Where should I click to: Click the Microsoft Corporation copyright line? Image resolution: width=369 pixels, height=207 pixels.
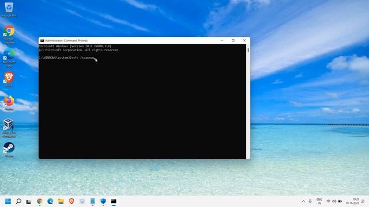tap(80, 50)
